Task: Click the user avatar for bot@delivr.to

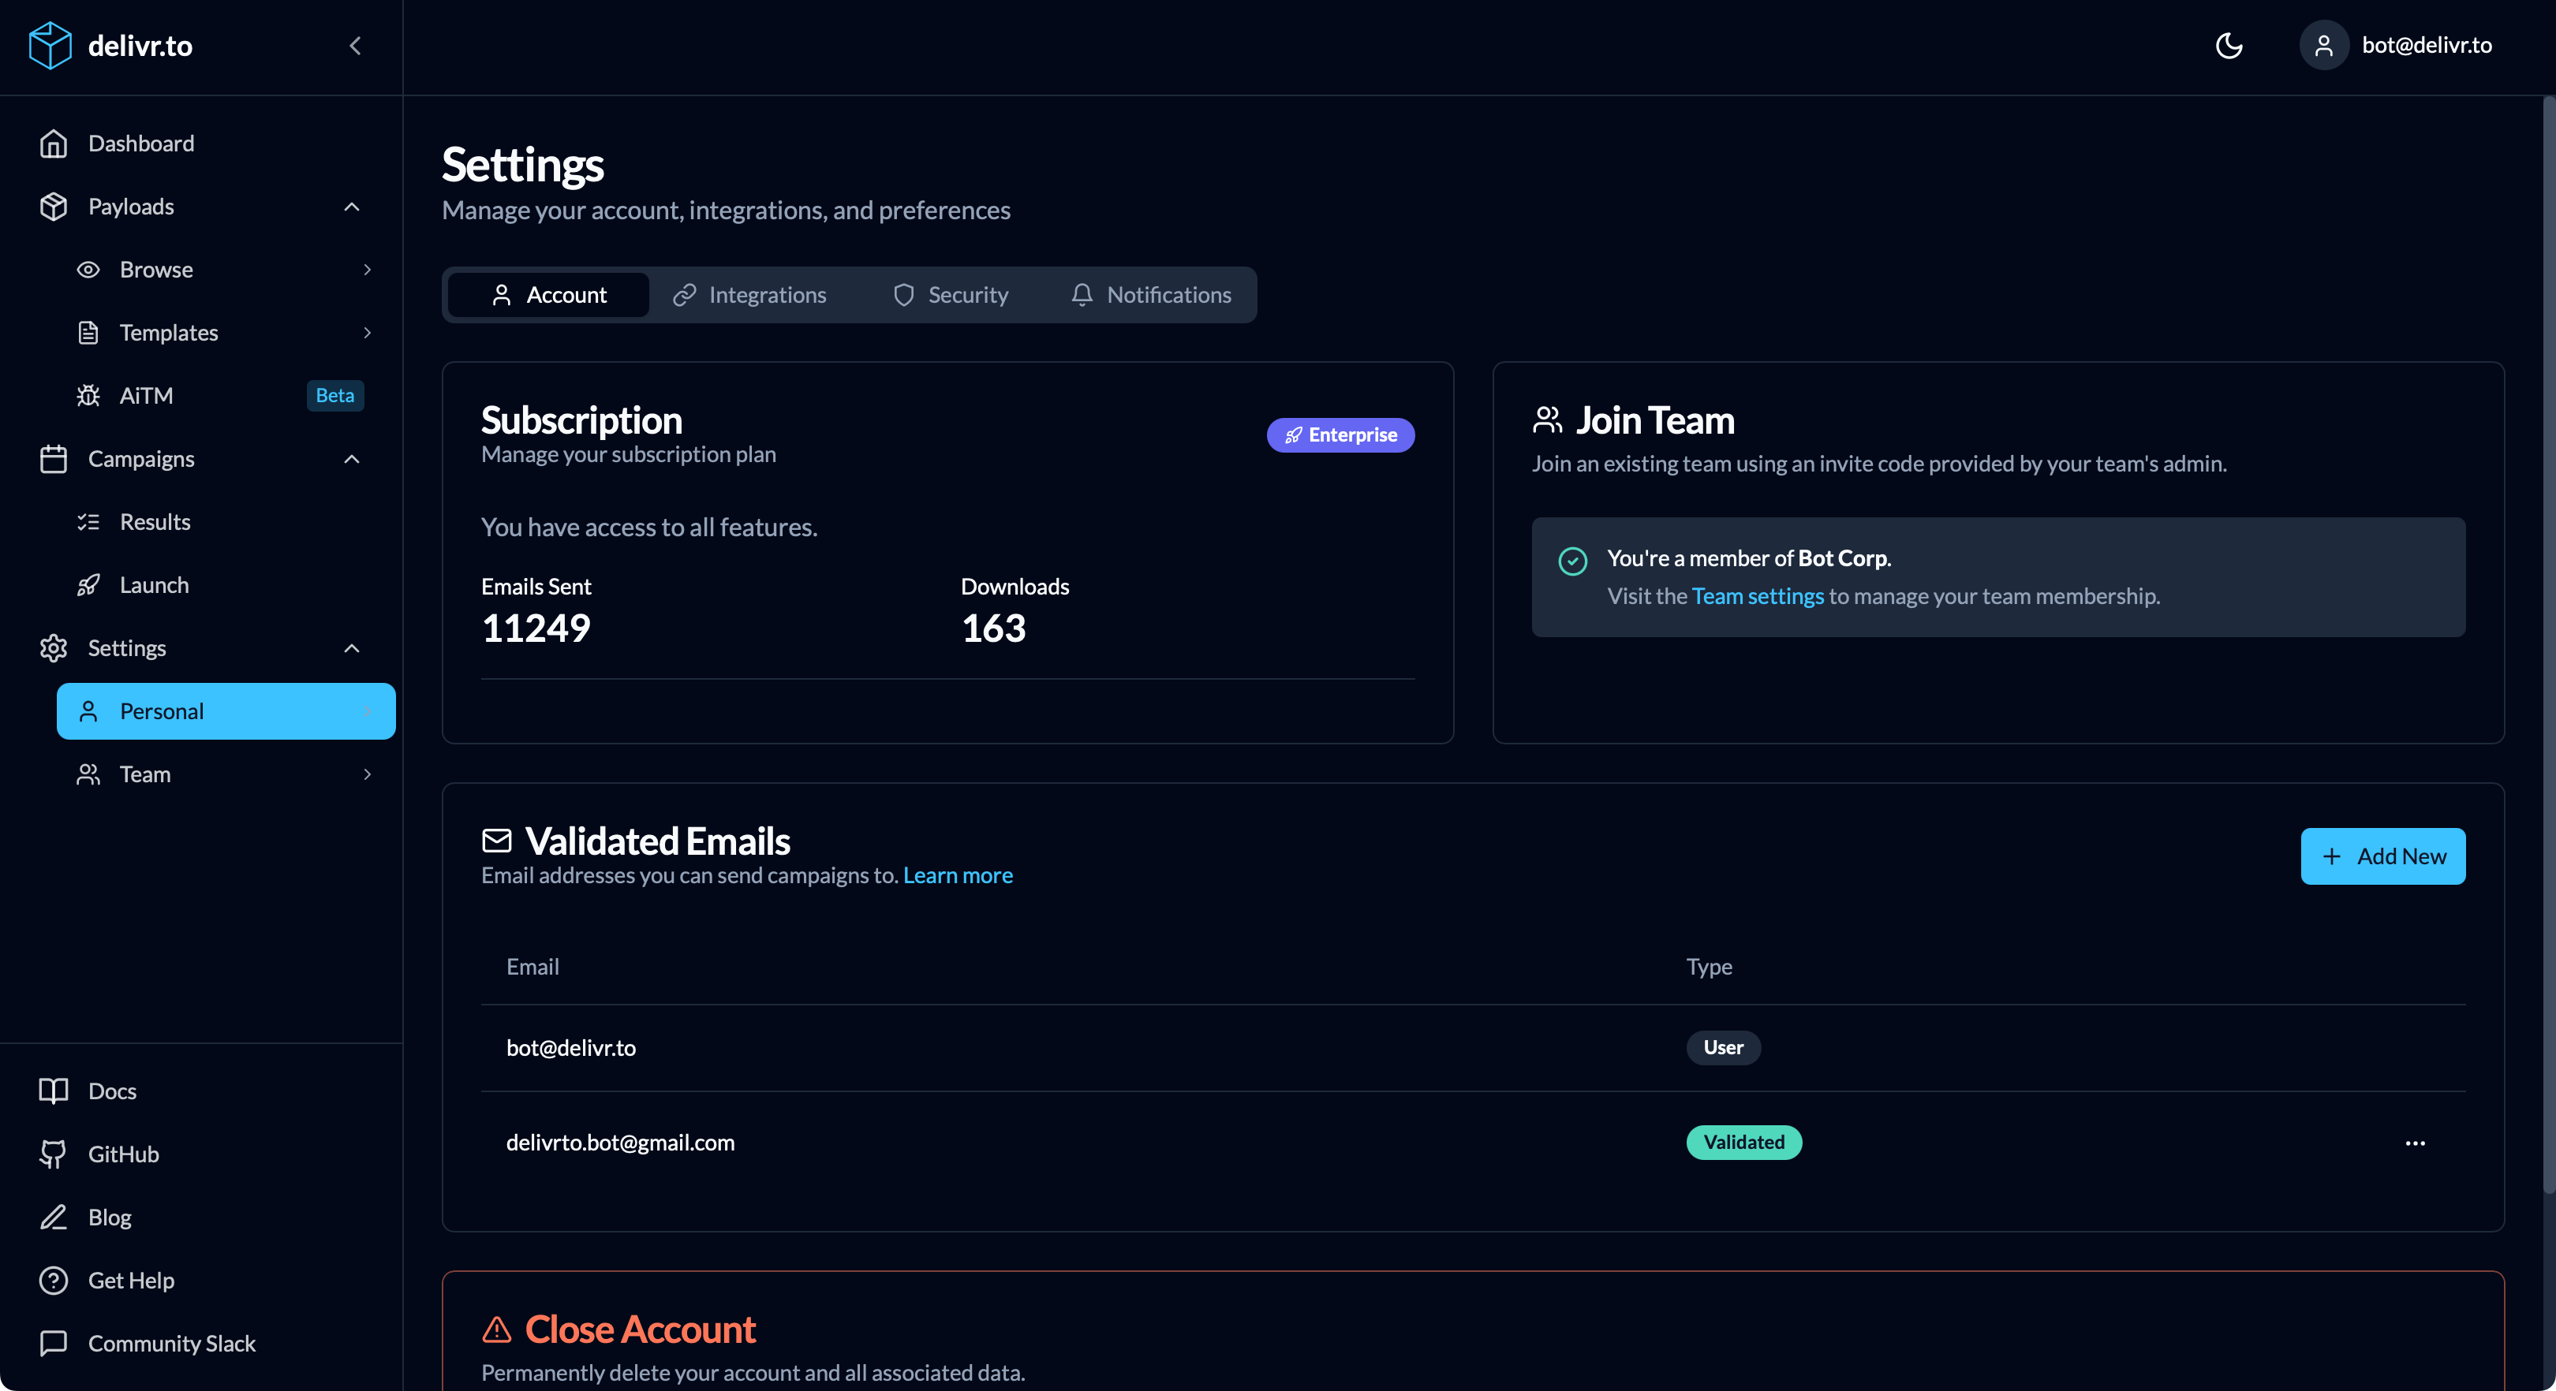Action: tap(2322, 45)
